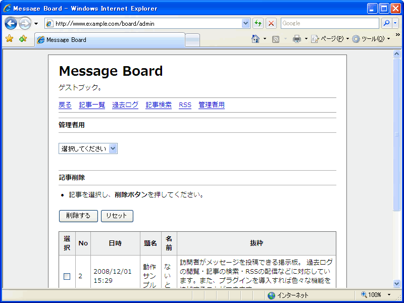The image size is (404, 303).
Task: Click the RSS navigation link
Action: 185,105
